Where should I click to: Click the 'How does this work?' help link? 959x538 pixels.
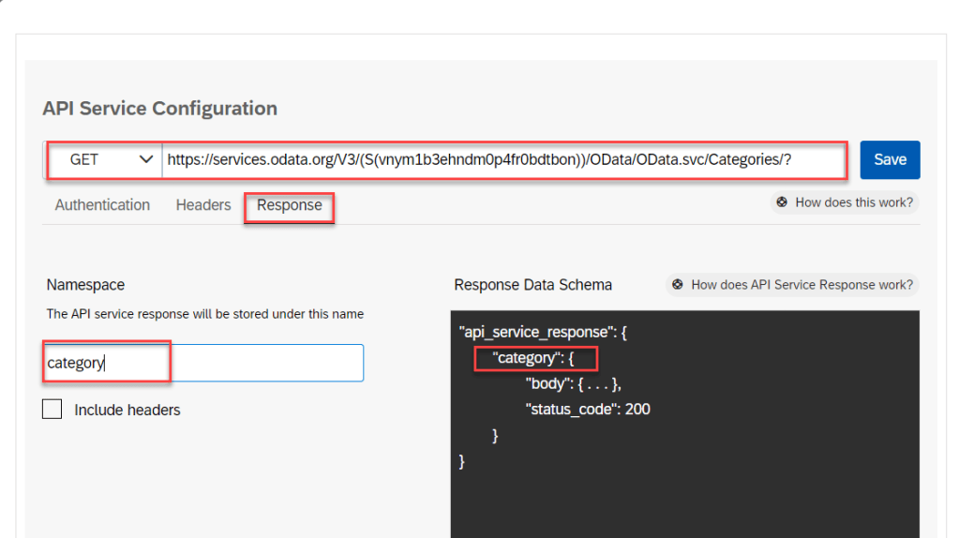pyautogui.click(x=853, y=202)
